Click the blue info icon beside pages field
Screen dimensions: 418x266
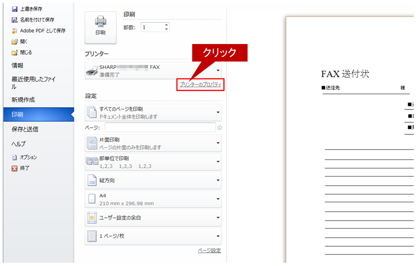[x=220, y=128]
